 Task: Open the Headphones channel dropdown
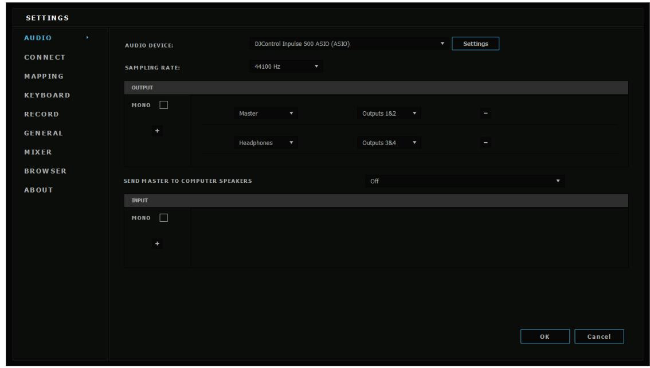(266, 143)
